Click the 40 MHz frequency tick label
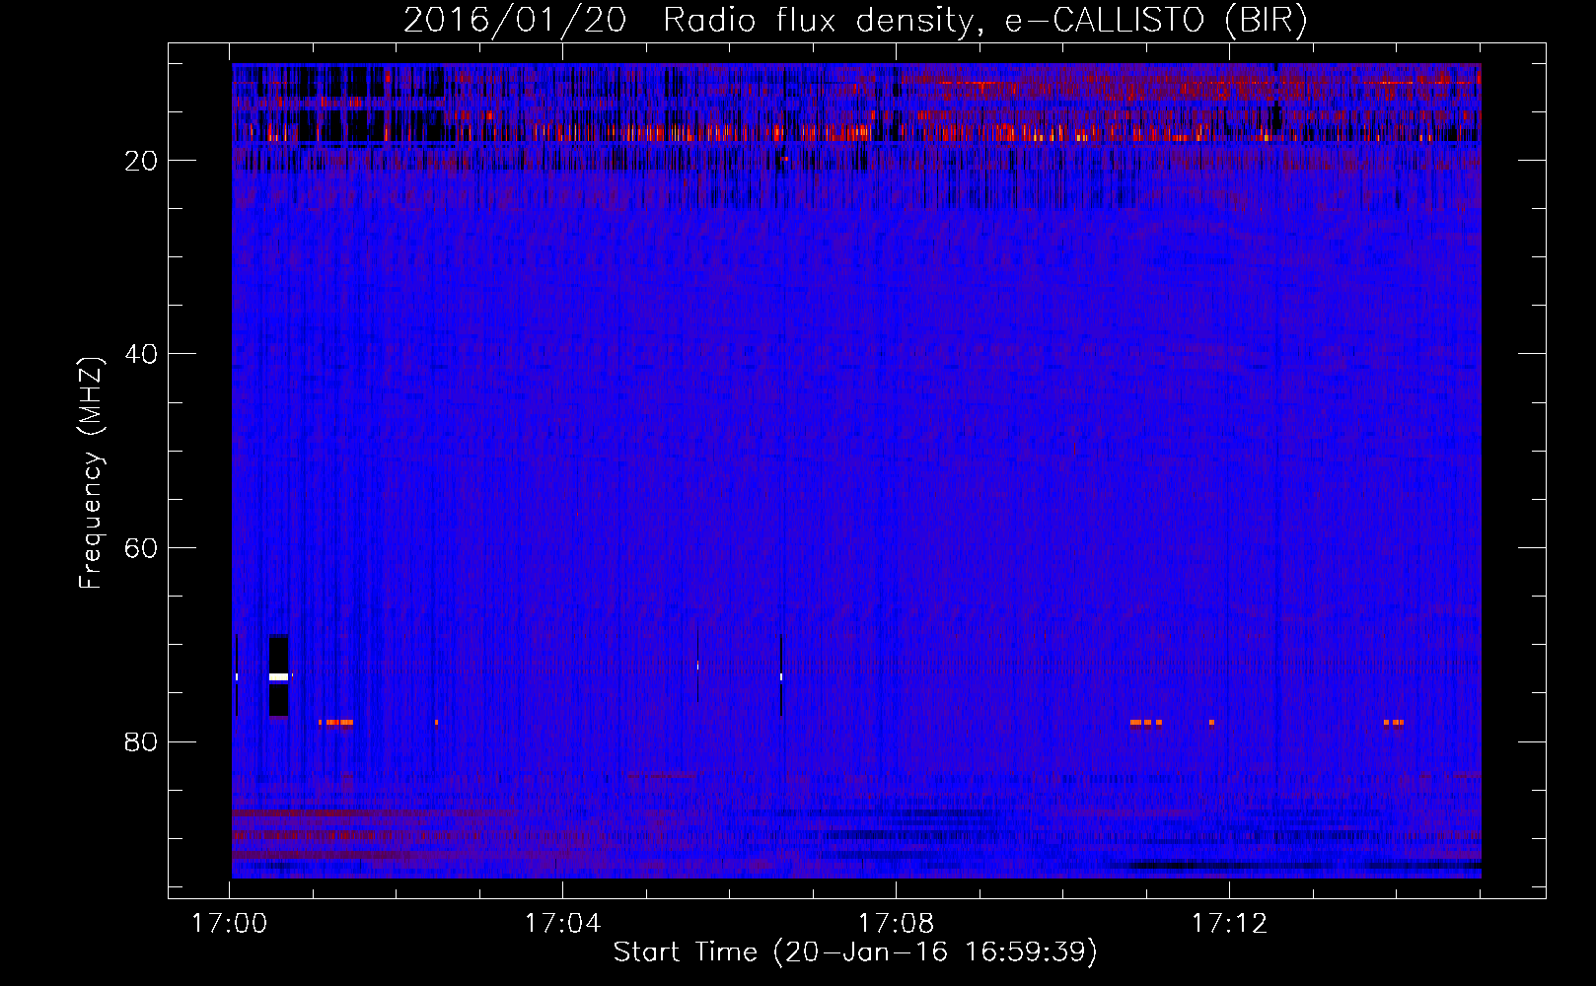 coord(141,354)
